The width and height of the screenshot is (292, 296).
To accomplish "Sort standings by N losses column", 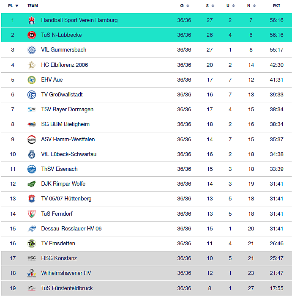I will (251, 6).
